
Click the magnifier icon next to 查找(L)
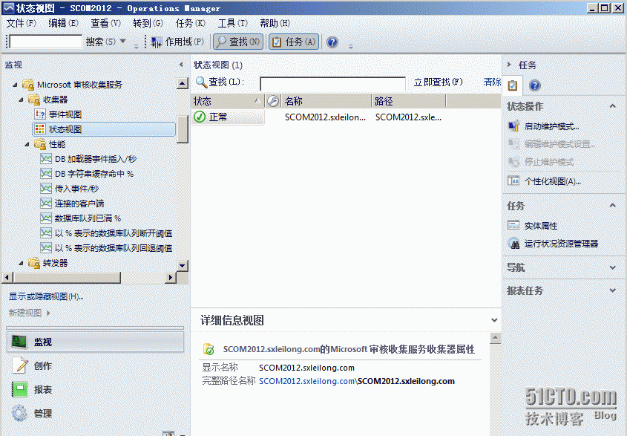click(201, 82)
